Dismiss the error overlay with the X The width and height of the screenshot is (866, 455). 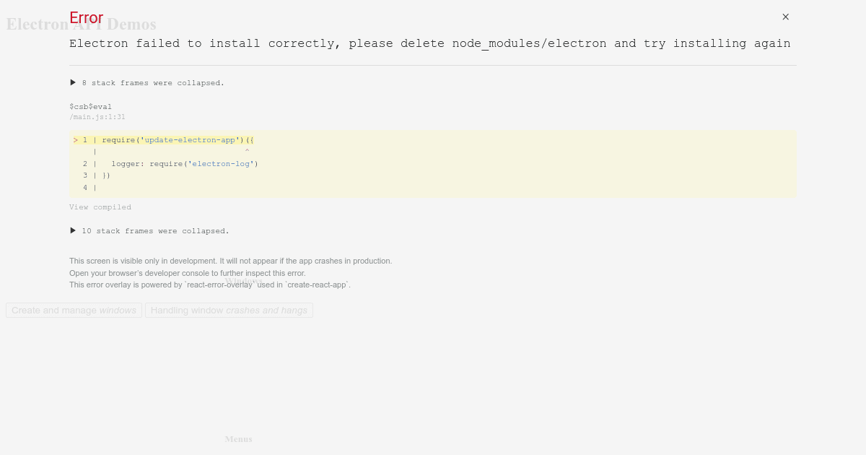coord(785,17)
